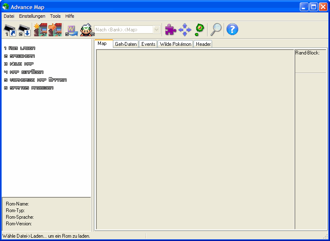
Task: Switch to the Header tab
Action: tap(203, 44)
